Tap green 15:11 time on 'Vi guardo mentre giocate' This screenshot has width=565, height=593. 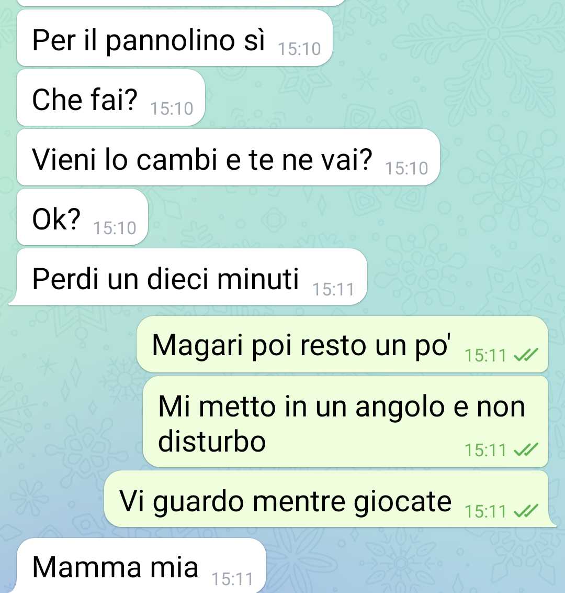coord(485,511)
